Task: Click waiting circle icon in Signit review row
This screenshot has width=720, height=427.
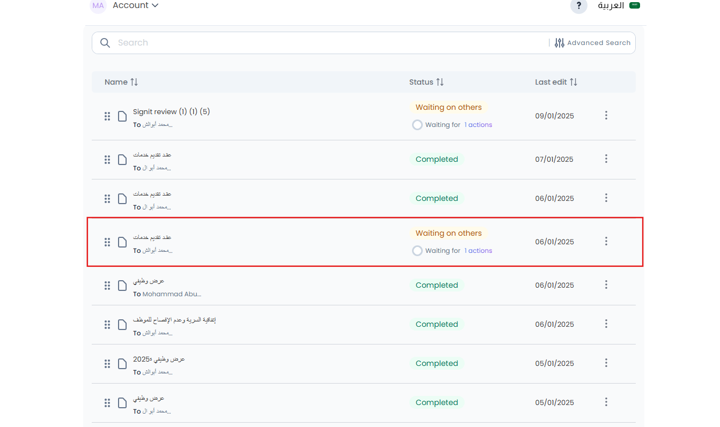Action: click(x=417, y=125)
